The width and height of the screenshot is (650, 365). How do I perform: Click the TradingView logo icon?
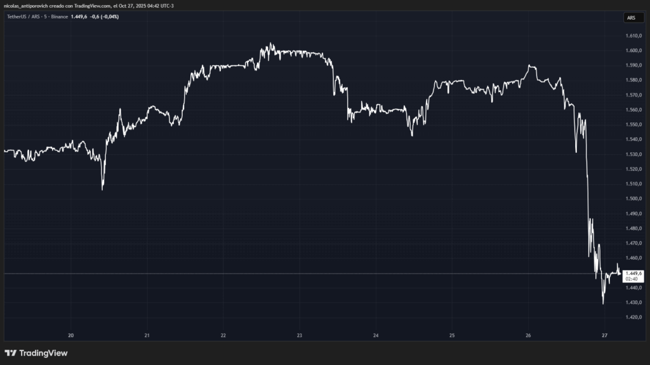pyautogui.click(x=10, y=353)
